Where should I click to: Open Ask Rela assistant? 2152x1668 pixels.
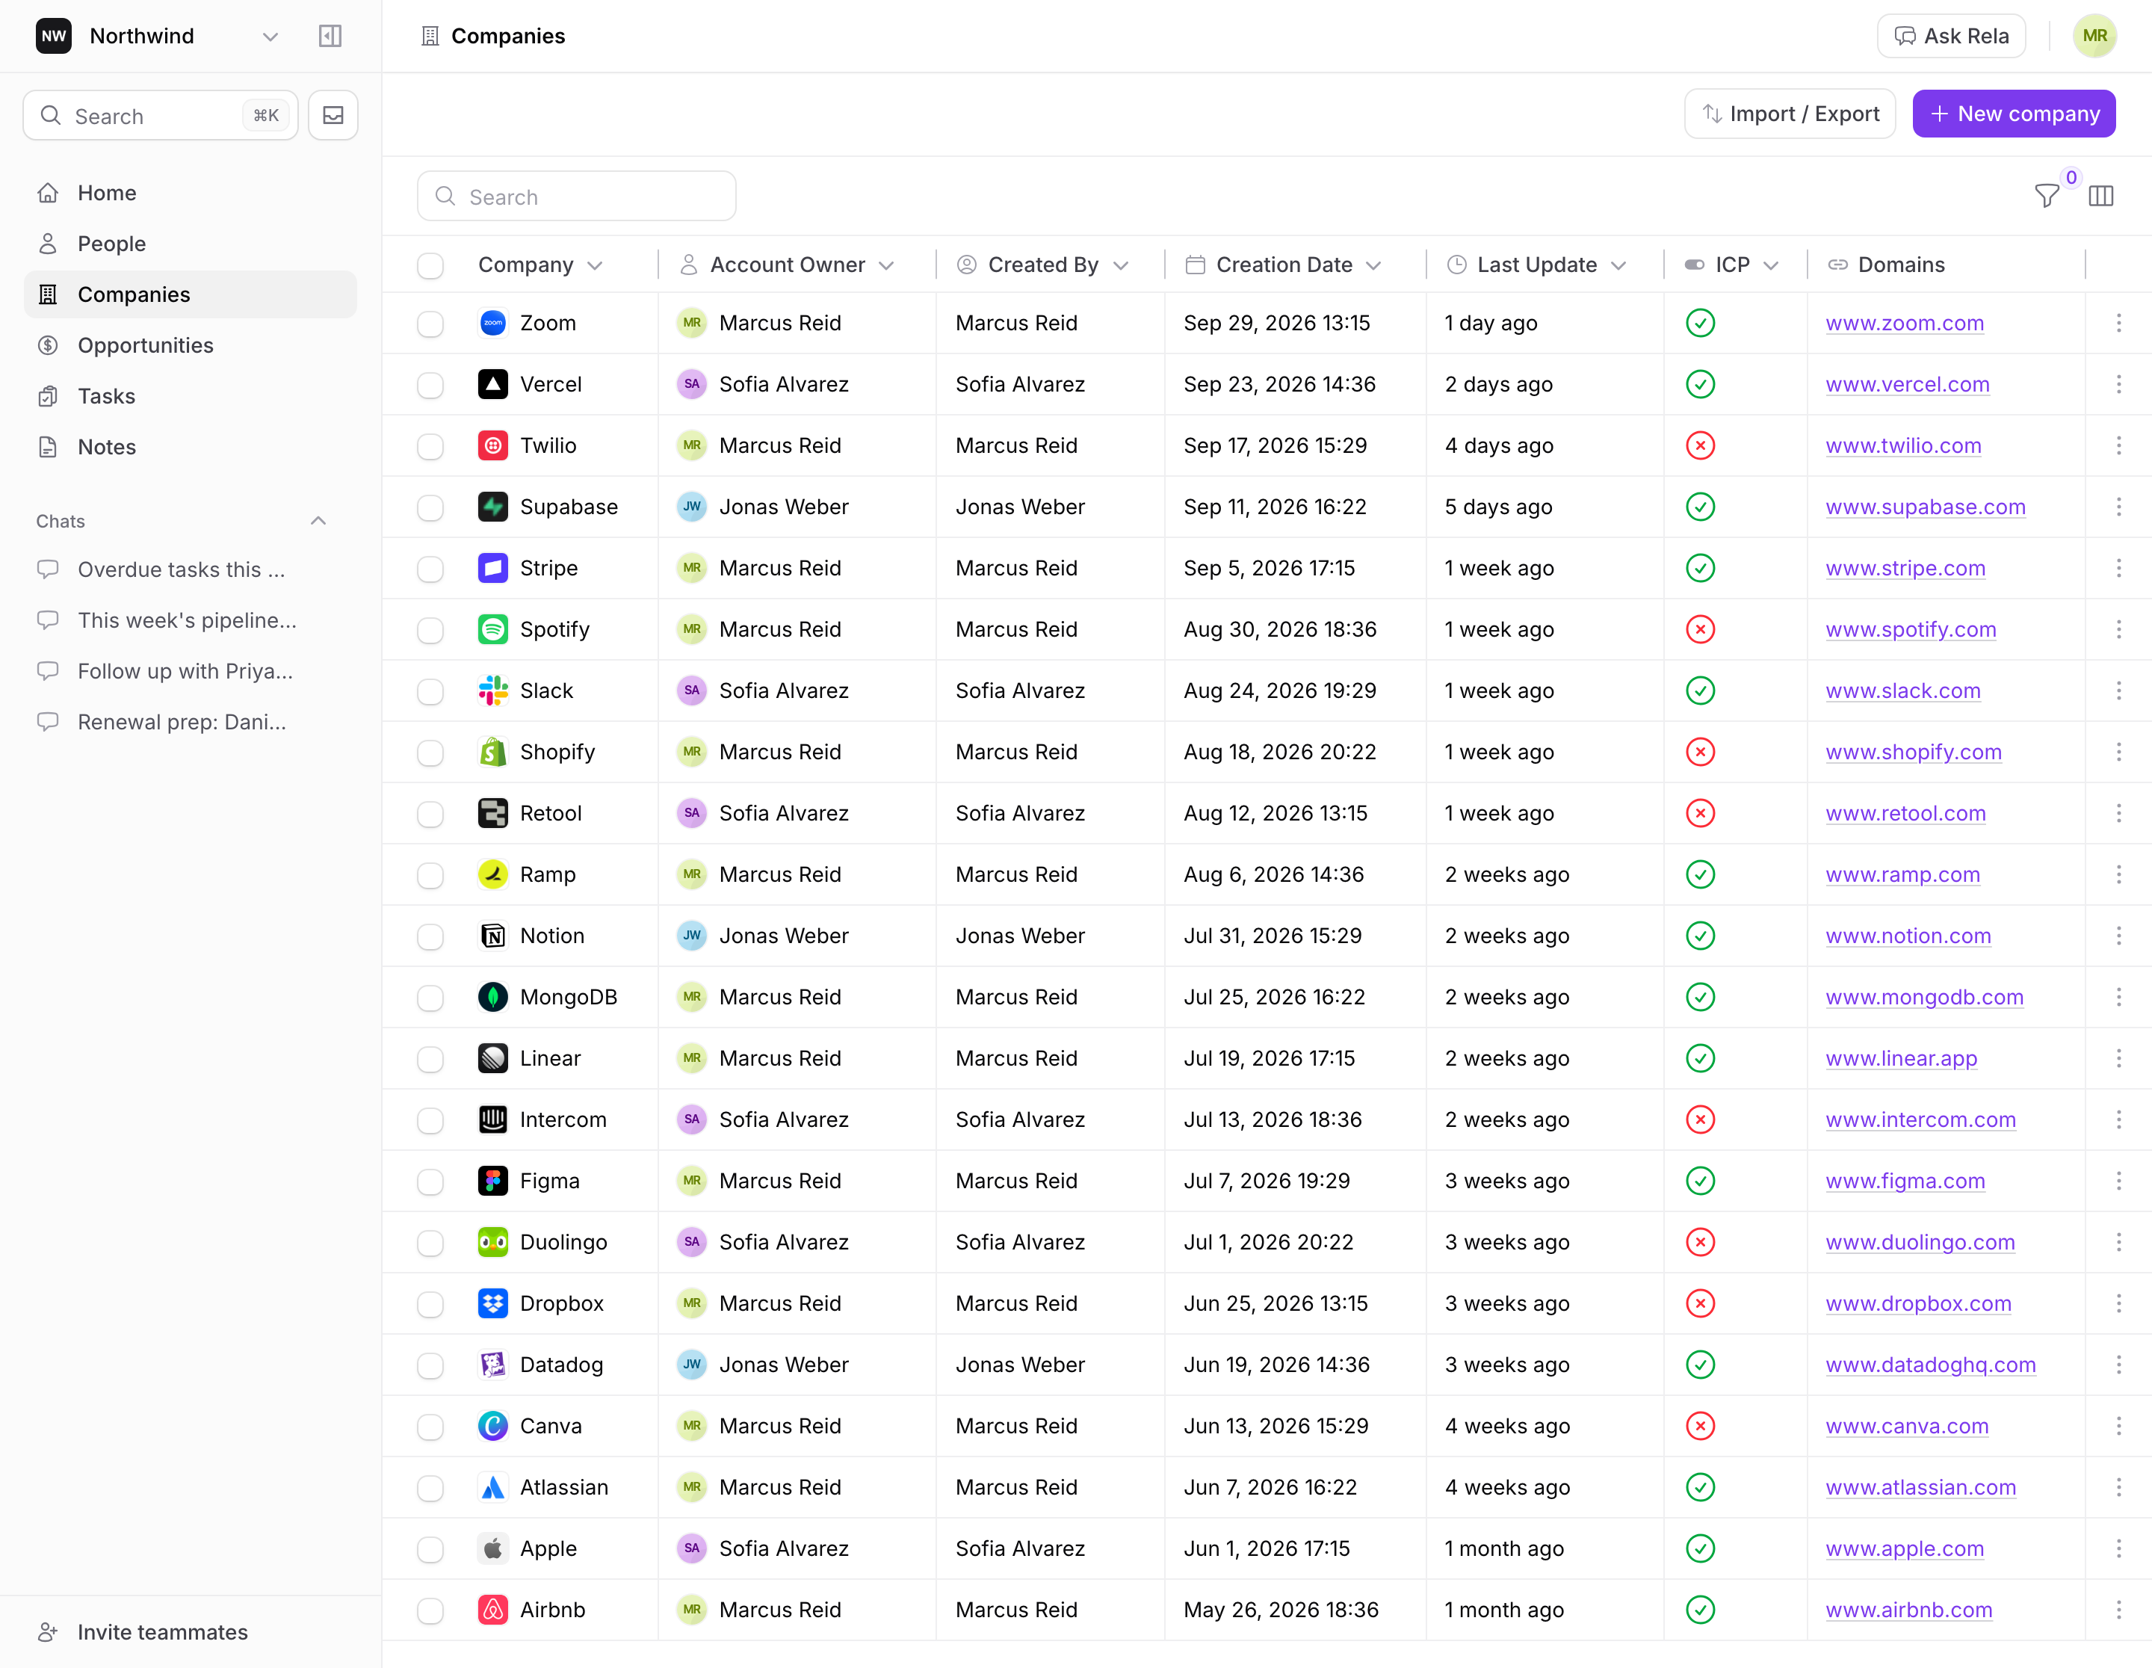1950,37
